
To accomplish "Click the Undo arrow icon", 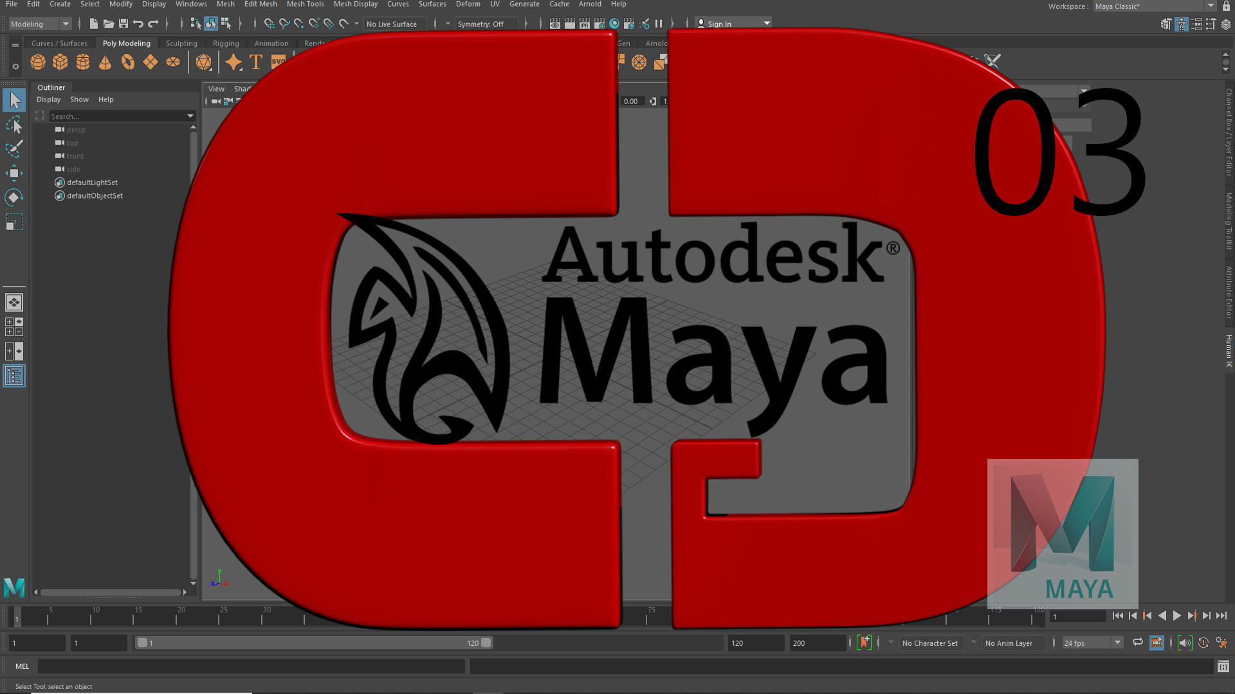I will click(x=138, y=24).
